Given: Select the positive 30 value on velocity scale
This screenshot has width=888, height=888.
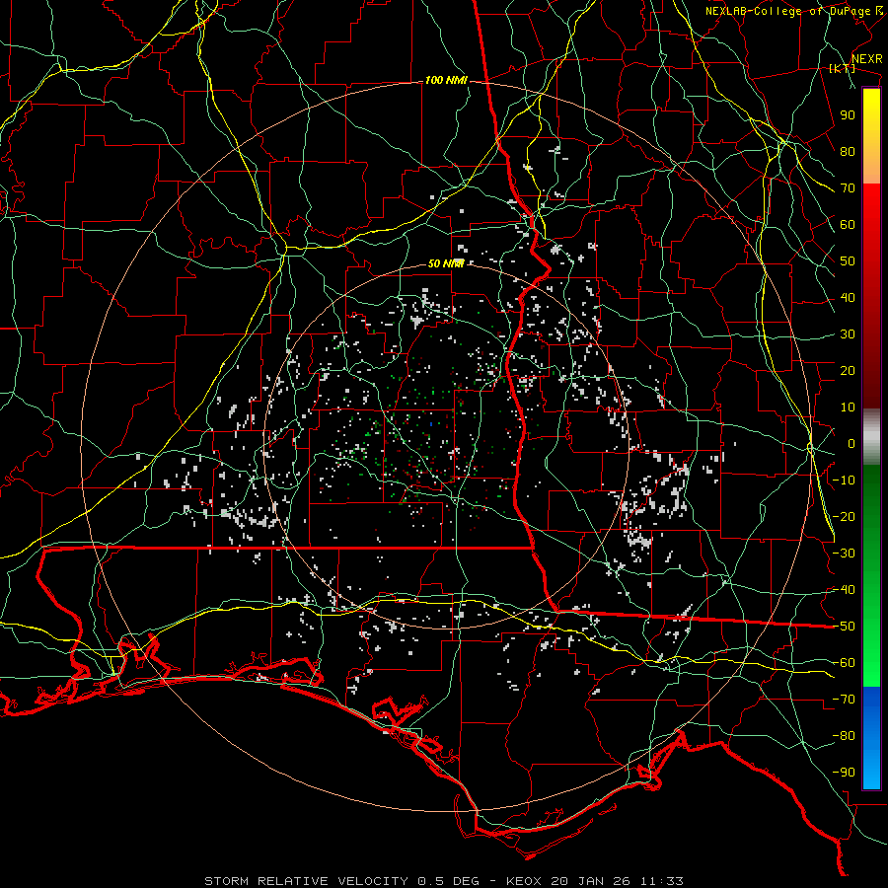Looking at the screenshot, I should pyautogui.click(x=848, y=334).
